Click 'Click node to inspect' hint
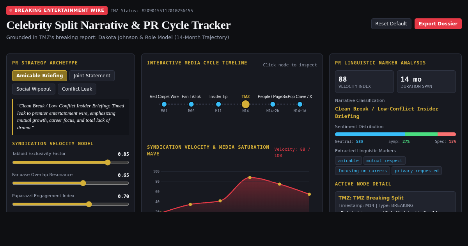468x246 pixels. point(290,65)
